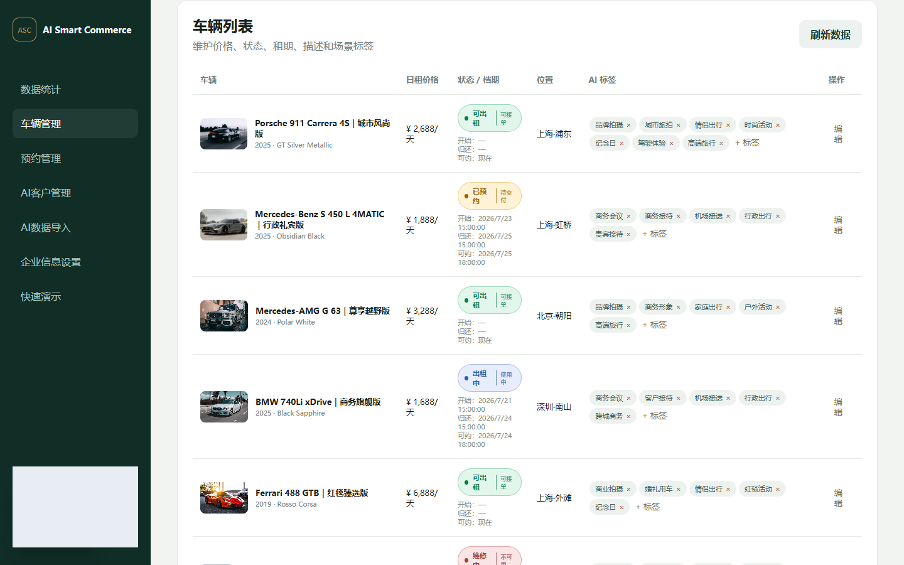904x565 pixels.
Task: Open the Ferrari 488 GTB thumbnail image
Action: (x=224, y=498)
